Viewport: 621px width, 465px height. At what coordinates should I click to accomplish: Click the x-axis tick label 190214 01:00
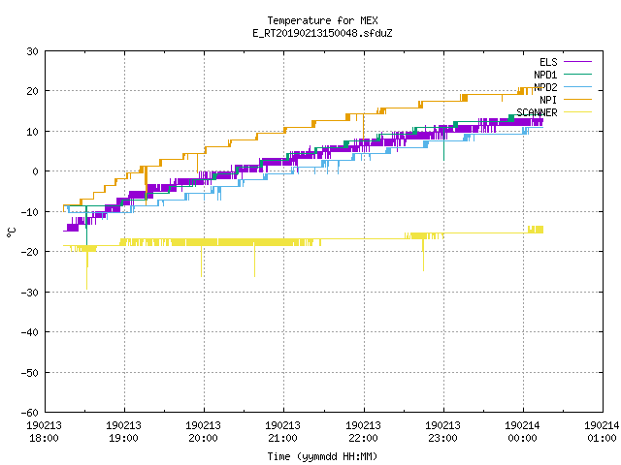(602, 432)
